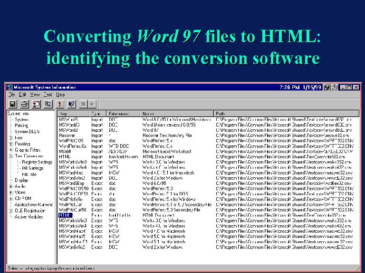Expand the Video tree node
This screenshot has height=273, width=365.
tap(11, 192)
